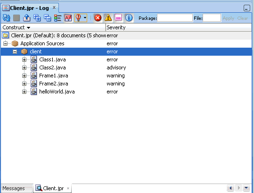Open the tab list dropdown arrow
Screen dimensions: 254x193
tap(246, 188)
